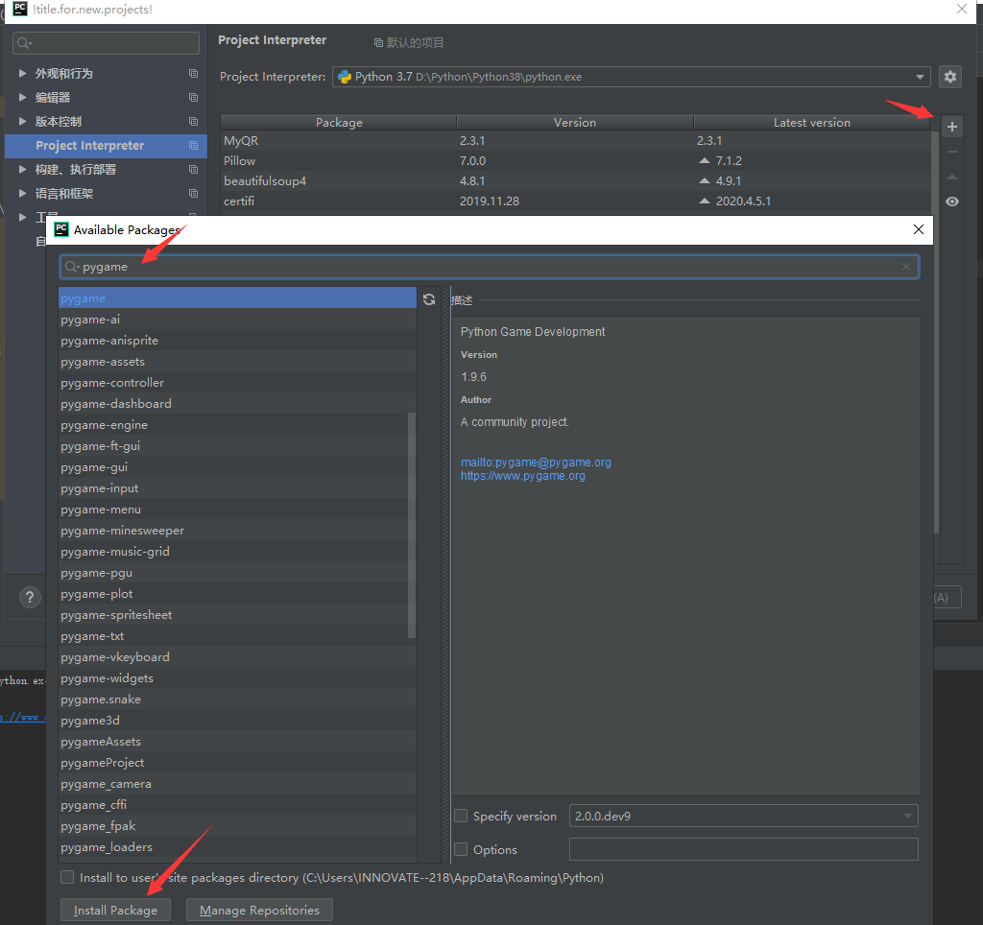Select the pygame-controller package
The image size is (983, 925).
coord(237,382)
